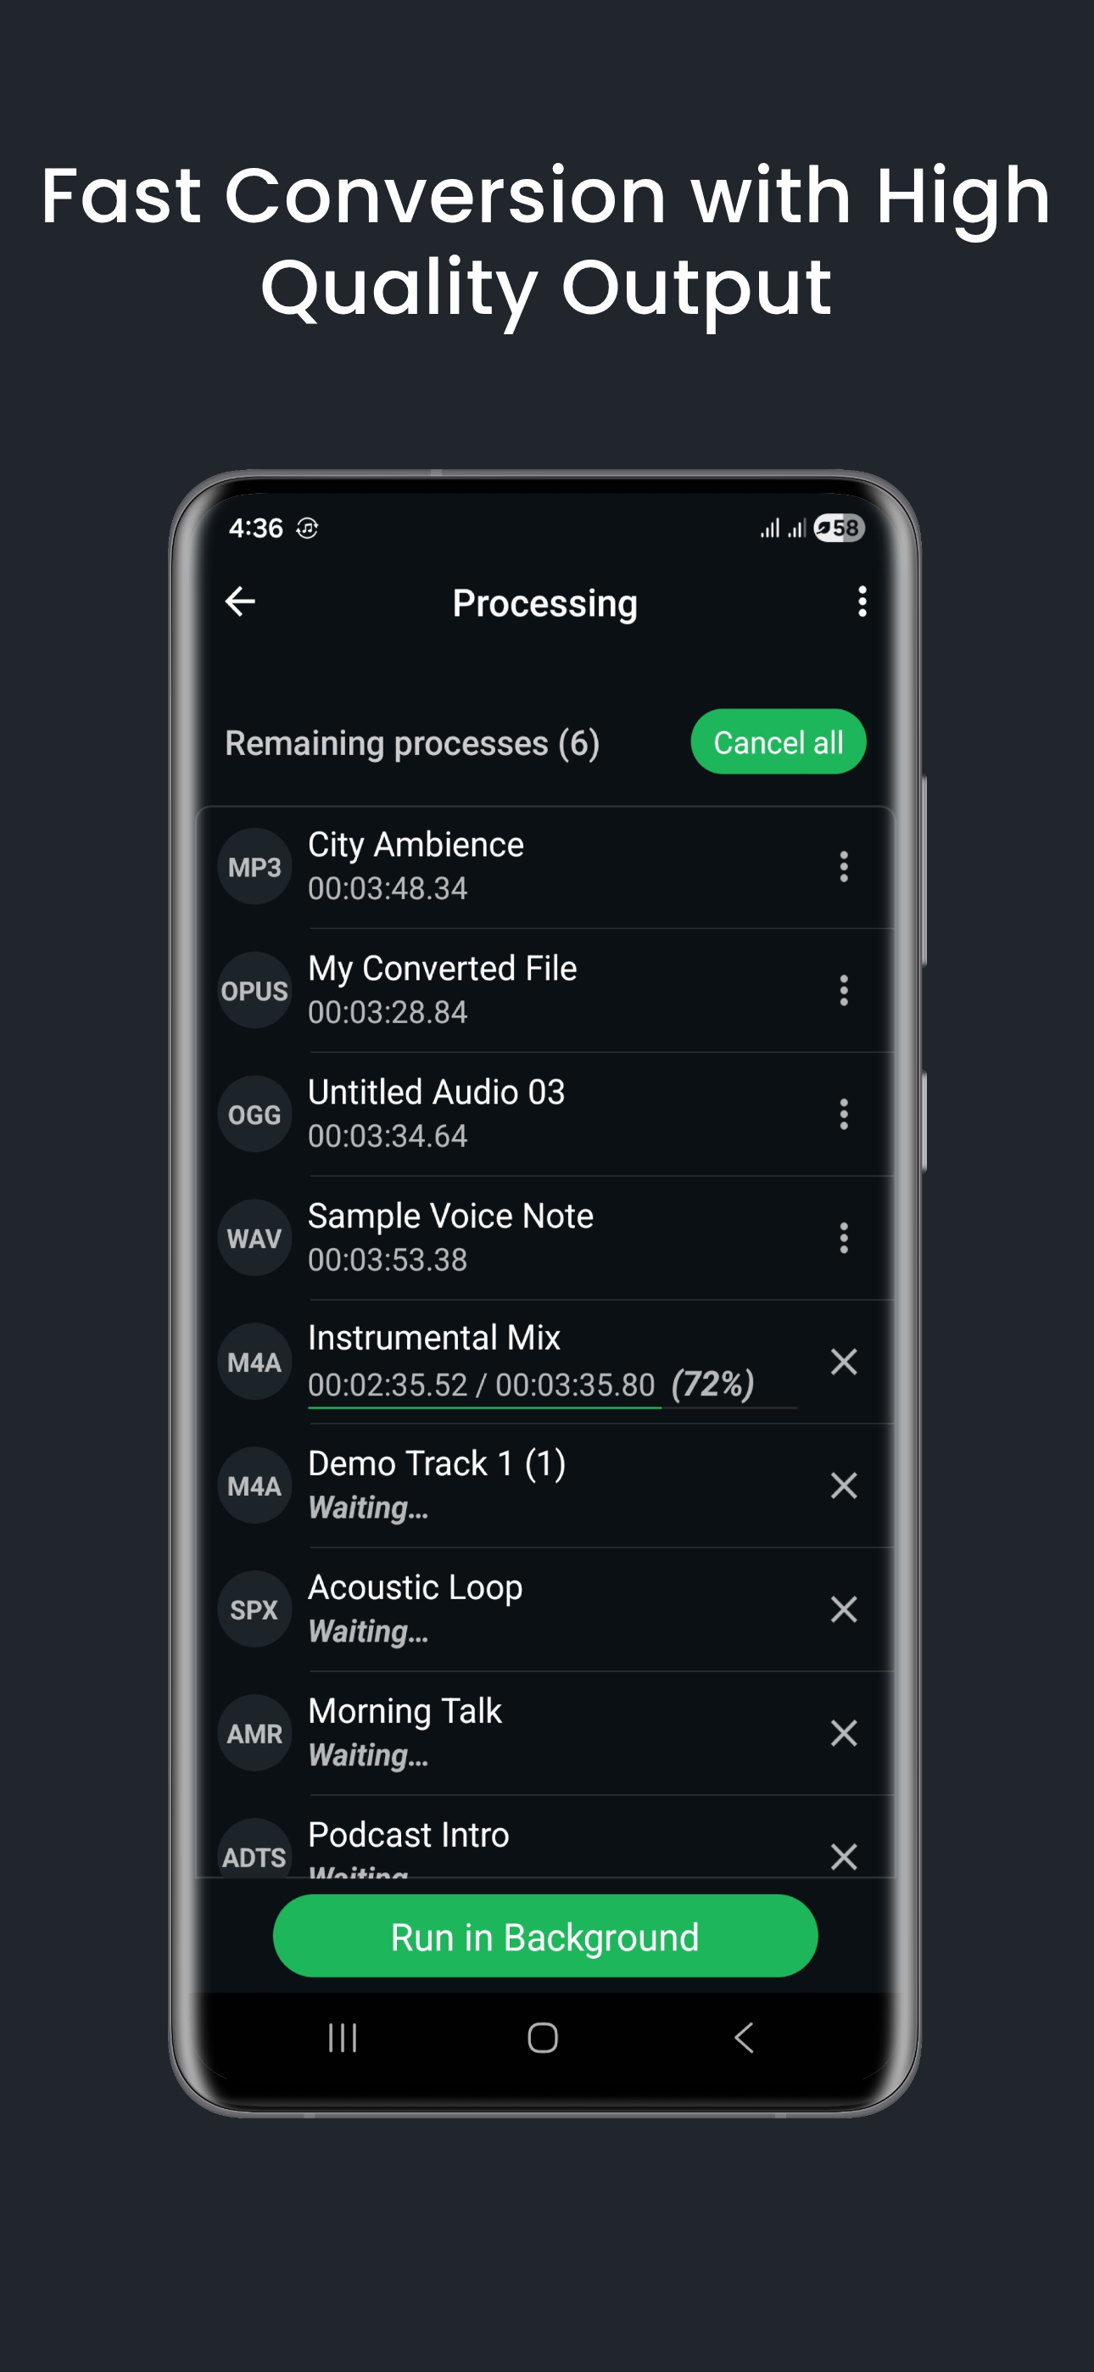This screenshot has width=1094, height=2372.
Task: Click the OPUS icon for My Converted File
Action: [x=254, y=990]
